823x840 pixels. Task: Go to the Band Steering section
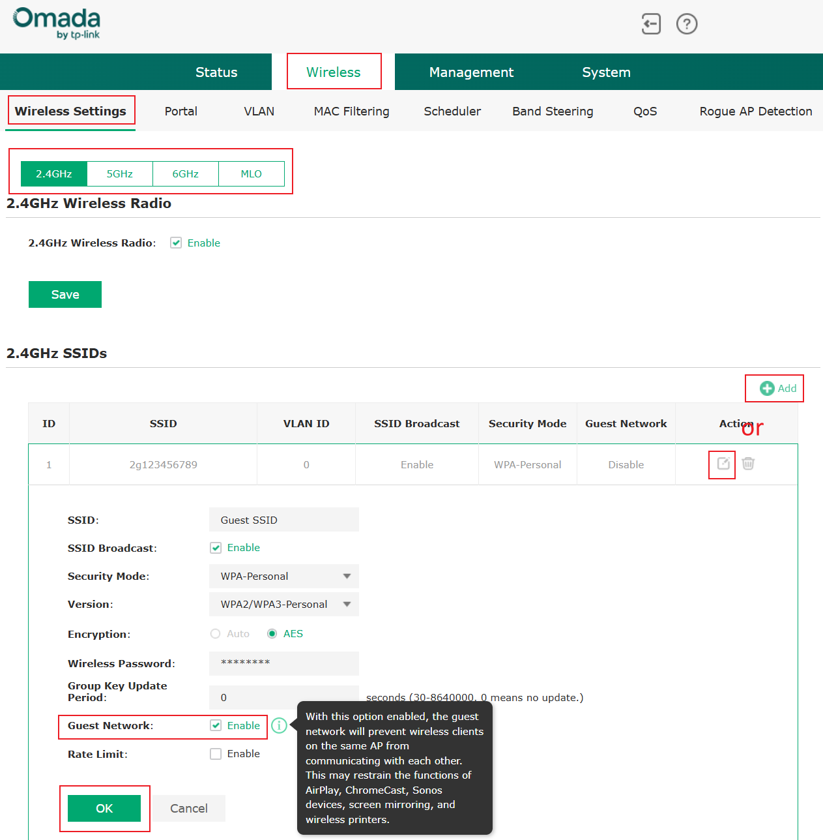click(552, 111)
